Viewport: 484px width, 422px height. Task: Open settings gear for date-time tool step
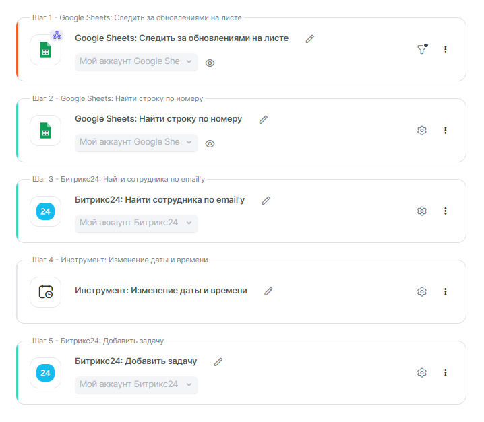(422, 291)
